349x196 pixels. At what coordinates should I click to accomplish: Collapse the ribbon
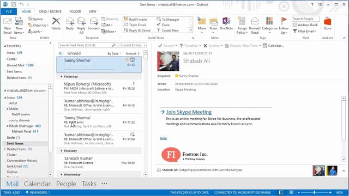tap(344, 38)
